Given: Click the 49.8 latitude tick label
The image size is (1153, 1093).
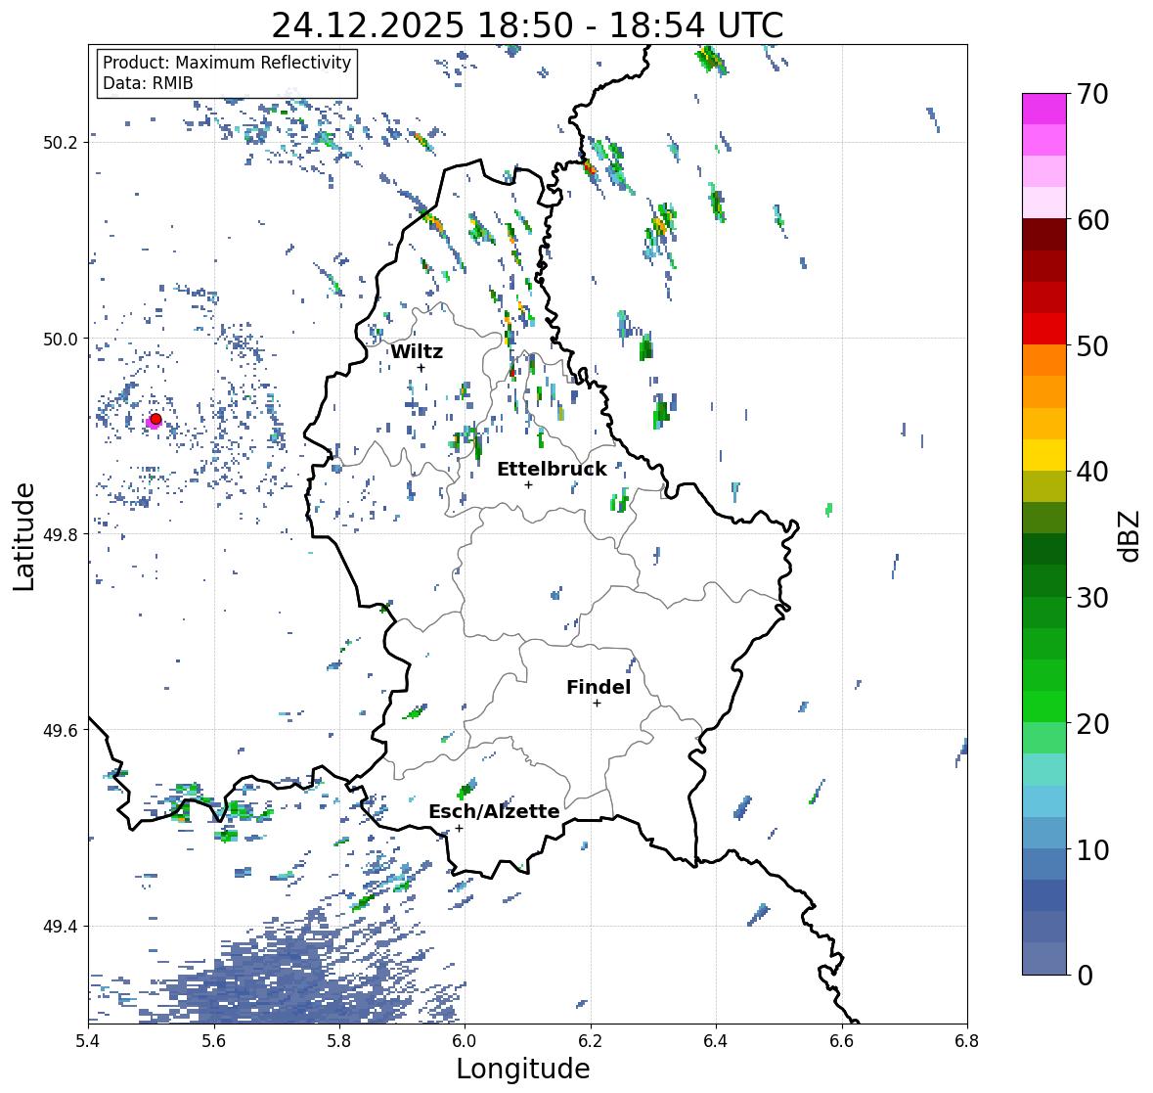Looking at the screenshot, I should point(61,534).
